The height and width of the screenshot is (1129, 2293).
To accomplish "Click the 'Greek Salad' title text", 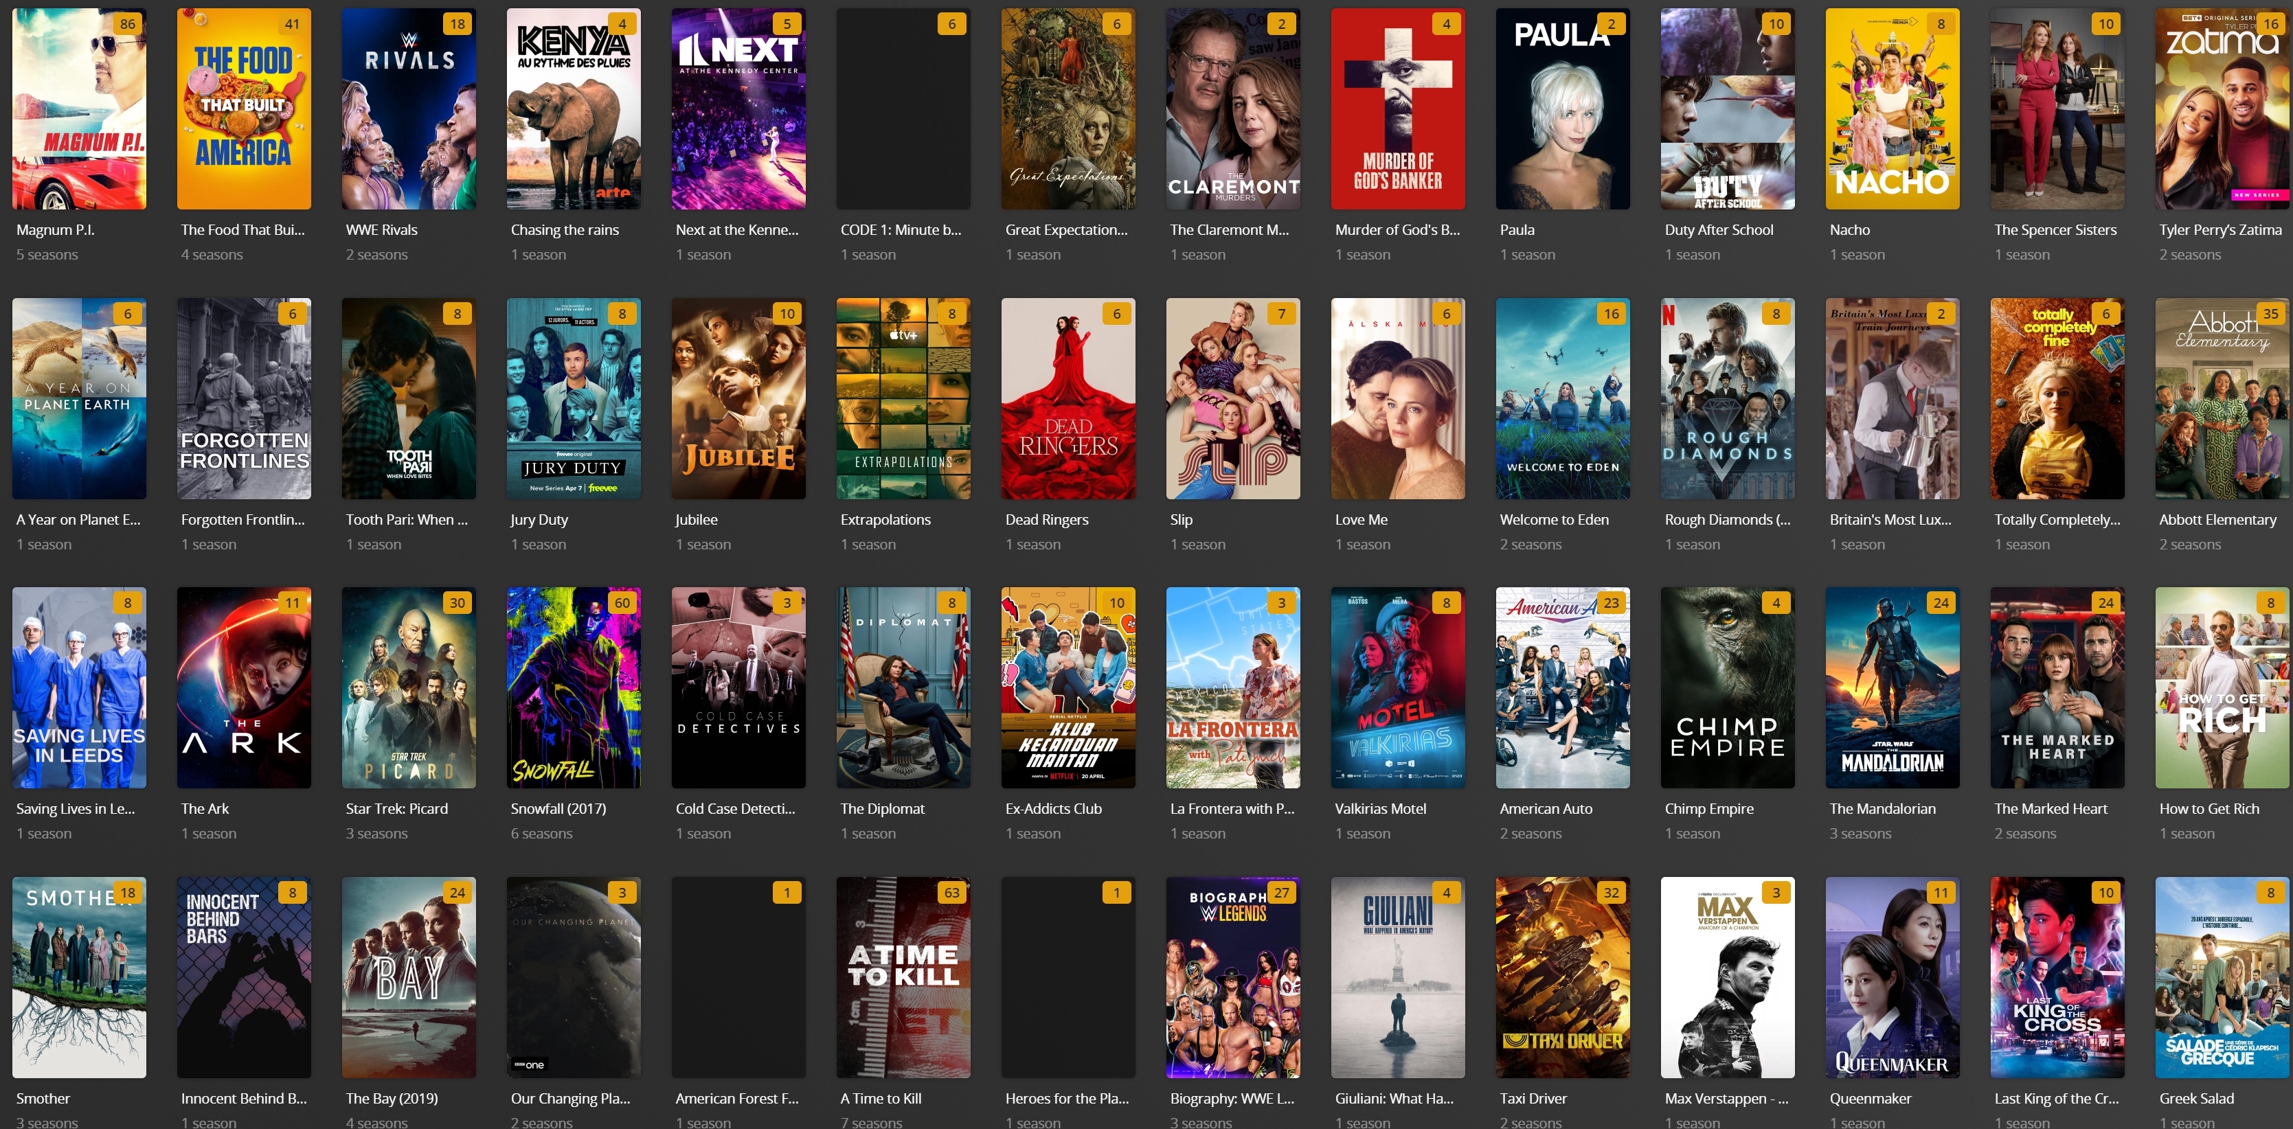I will pos(2196,1099).
